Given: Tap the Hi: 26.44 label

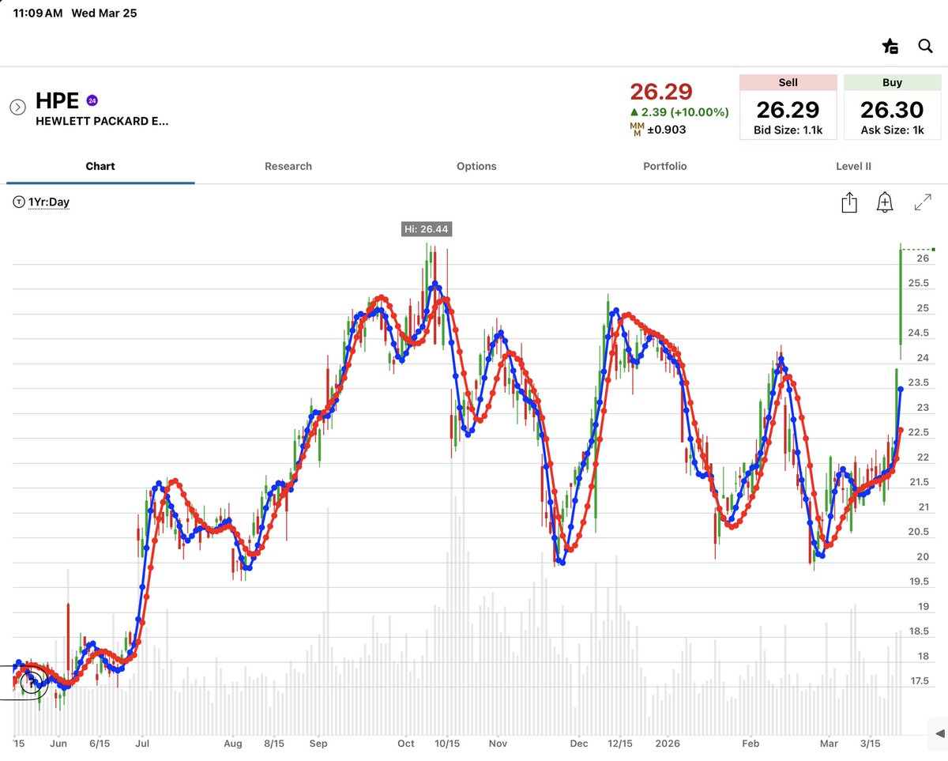Looking at the screenshot, I should coord(427,229).
